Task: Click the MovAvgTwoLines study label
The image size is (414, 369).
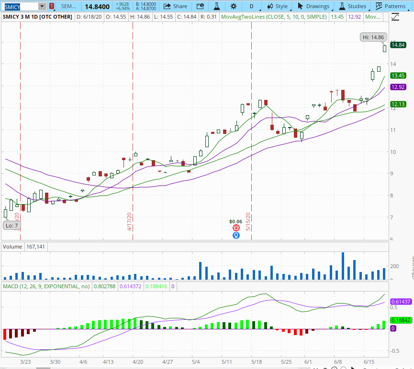Action: (x=277, y=17)
